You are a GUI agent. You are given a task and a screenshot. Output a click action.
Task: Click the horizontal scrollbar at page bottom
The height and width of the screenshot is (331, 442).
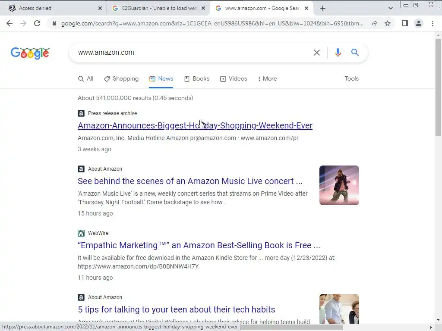pos(292,328)
